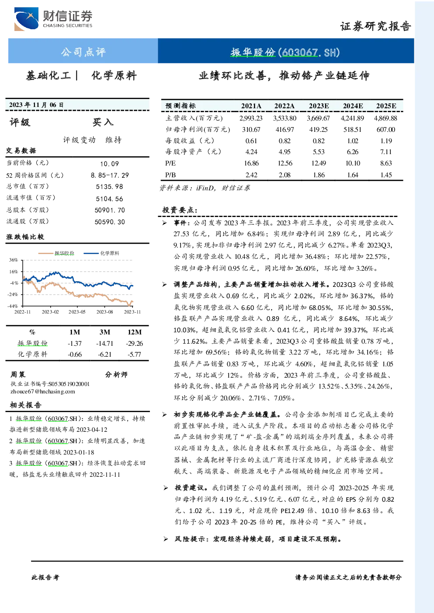Click the Chasing Securities logo

tap(53, 20)
